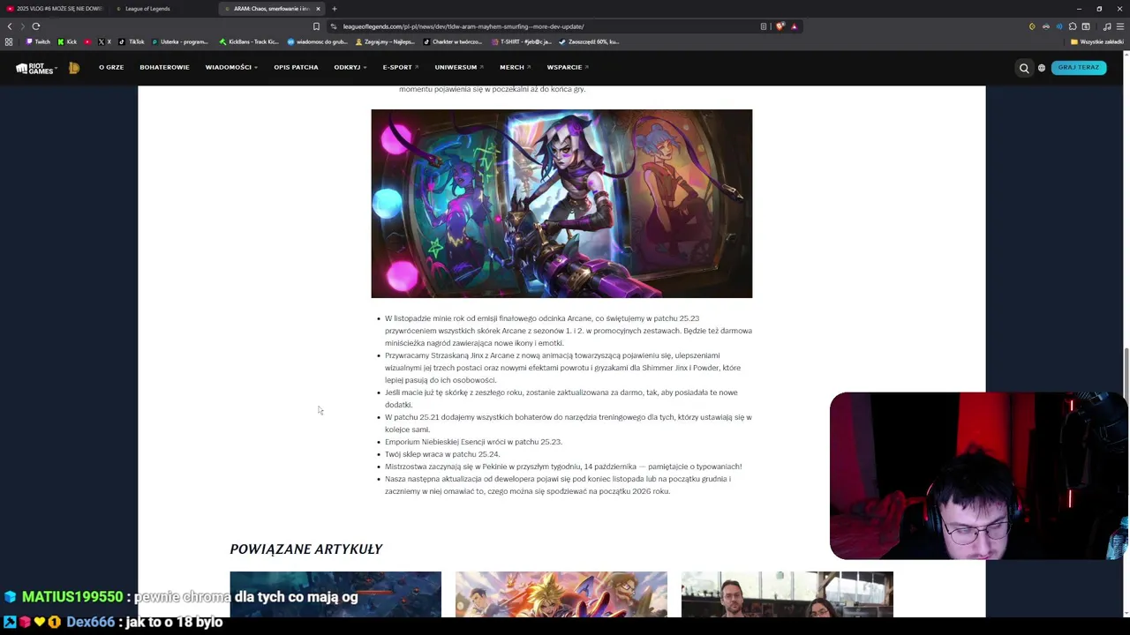Open the Kick bookmark
Image resolution: width=1130 pixels, height=635 pixels.
pyautogui.click(x=67, y=41)
